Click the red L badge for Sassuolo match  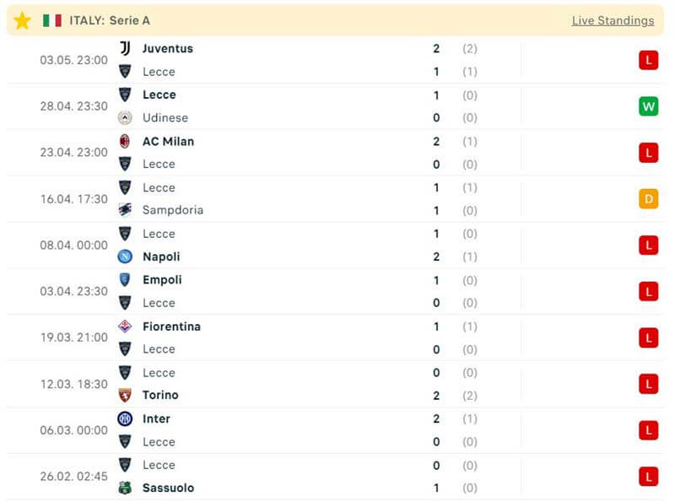click(648, 477)
